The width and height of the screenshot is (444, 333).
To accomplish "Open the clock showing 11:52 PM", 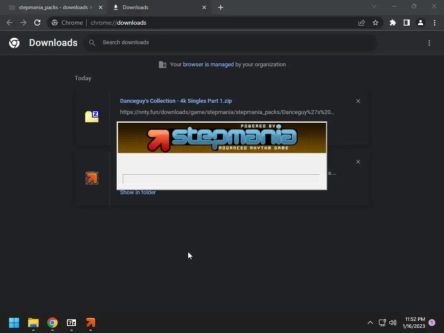I will click(414, 323).
